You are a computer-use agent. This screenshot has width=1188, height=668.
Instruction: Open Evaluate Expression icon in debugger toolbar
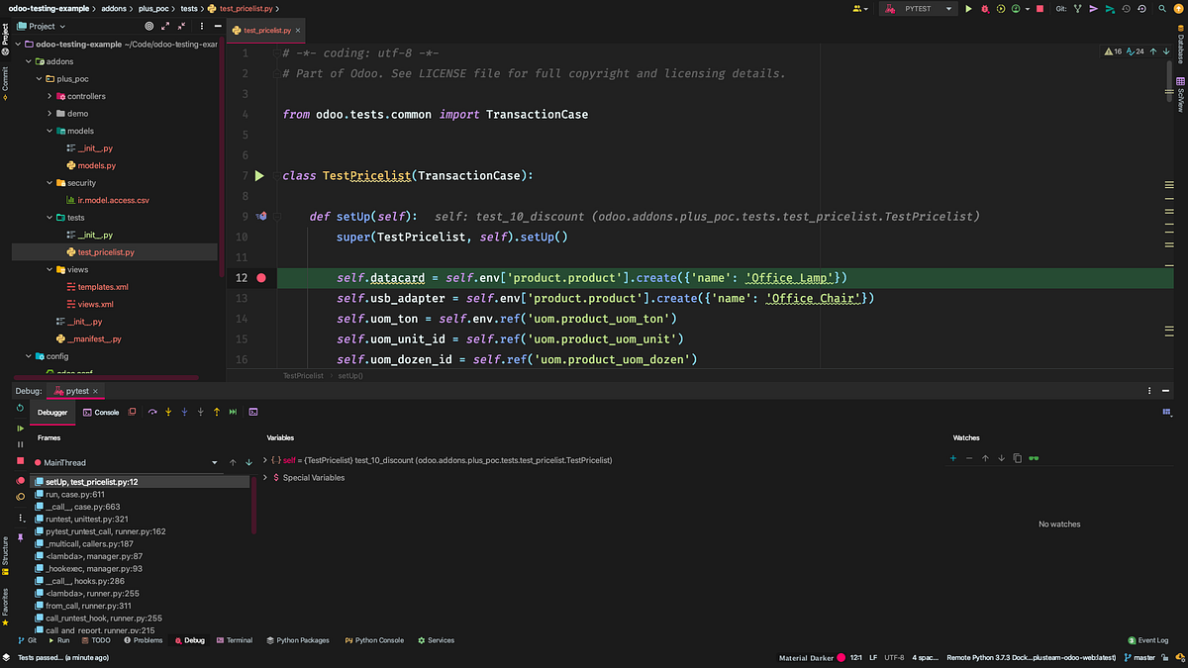(253, 412)
